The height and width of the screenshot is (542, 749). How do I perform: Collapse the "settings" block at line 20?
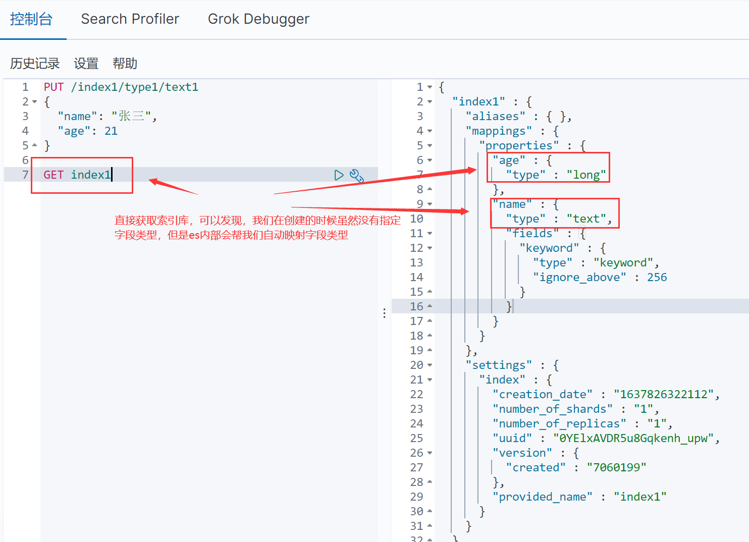430,365
